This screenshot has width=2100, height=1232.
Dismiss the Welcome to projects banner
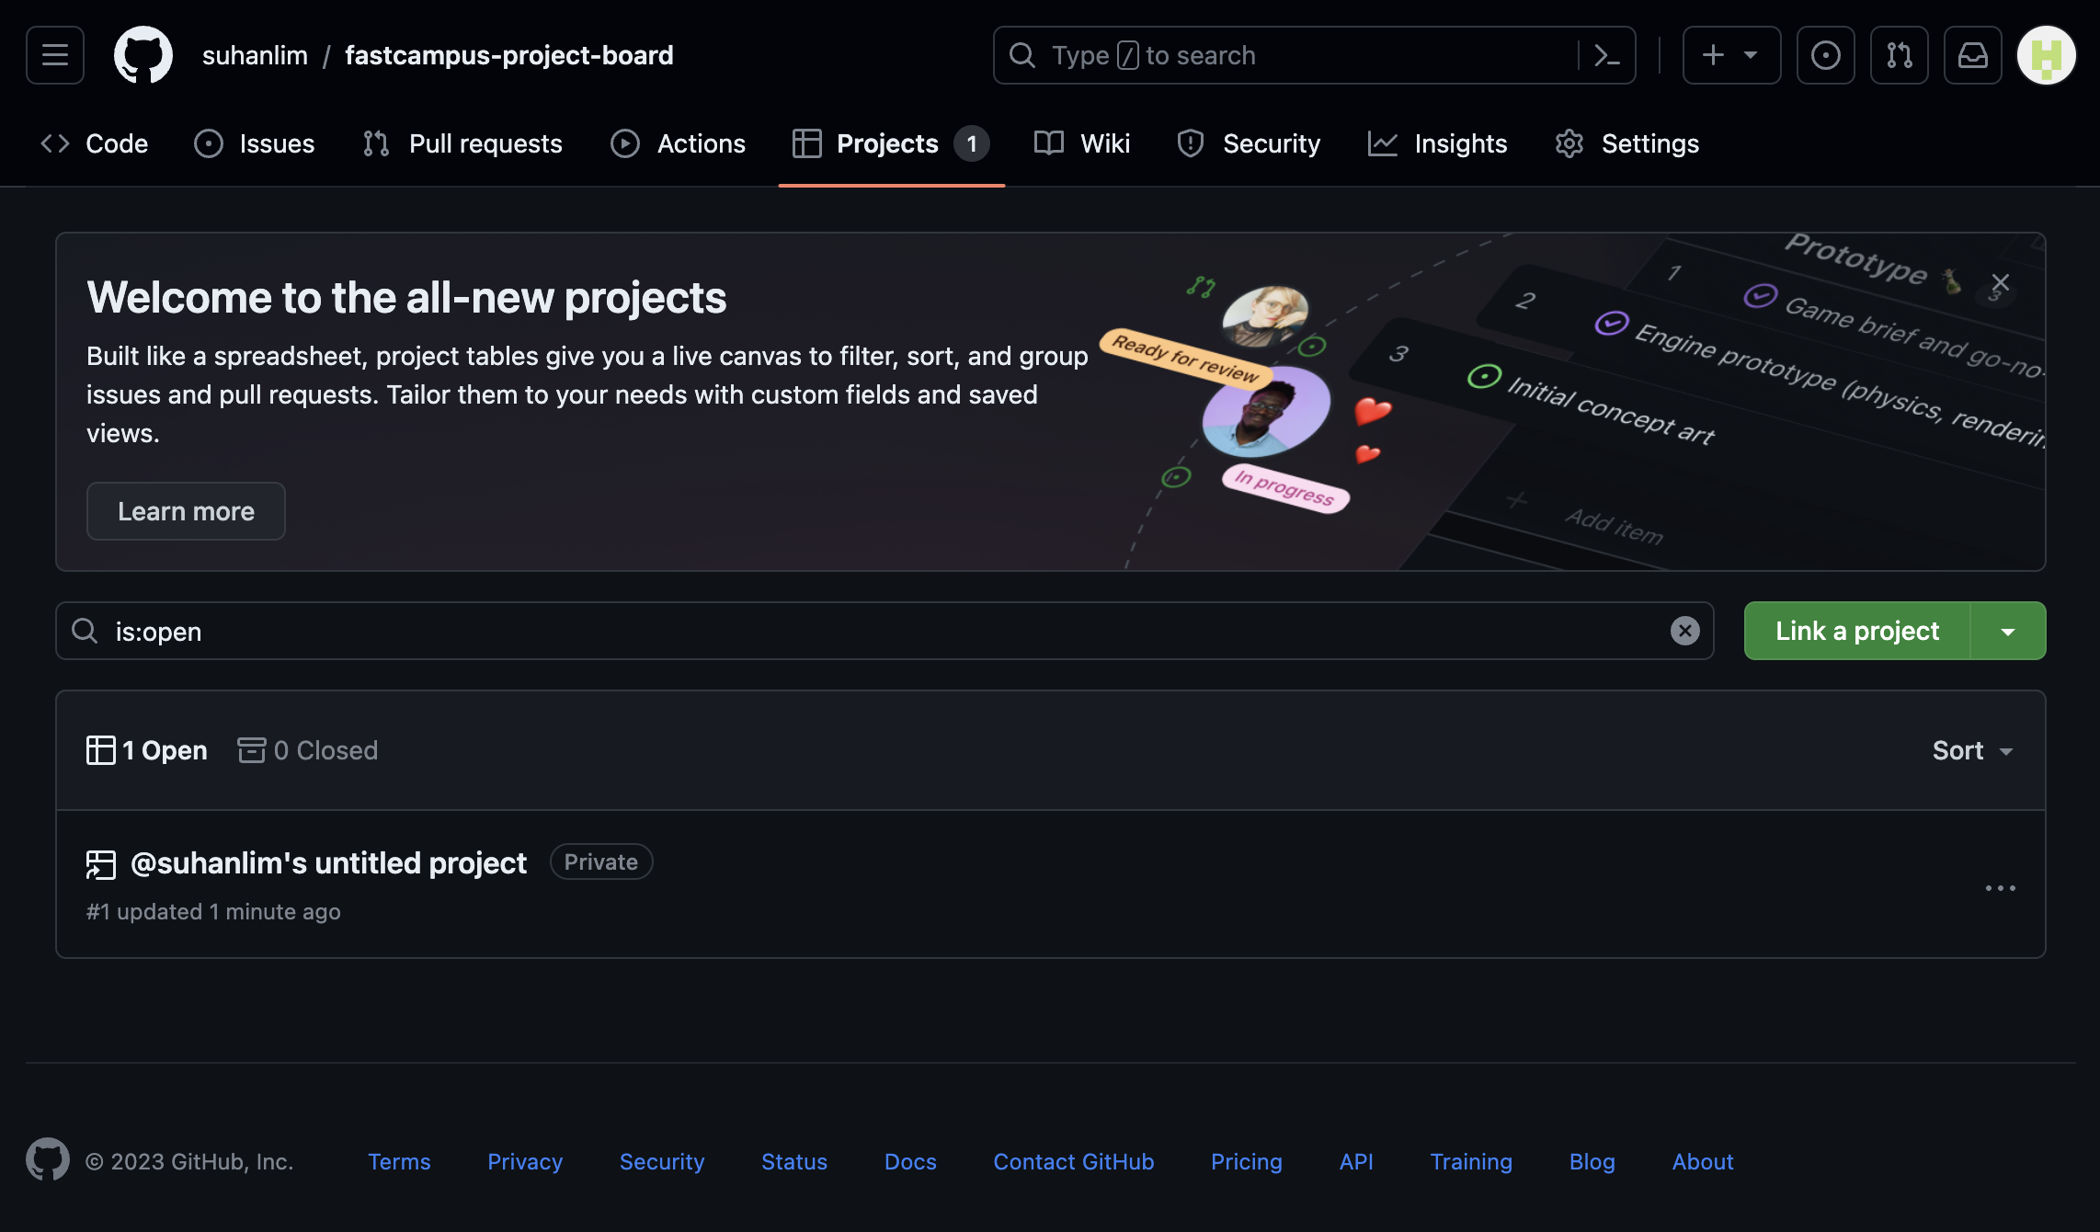coord(2000,282)
